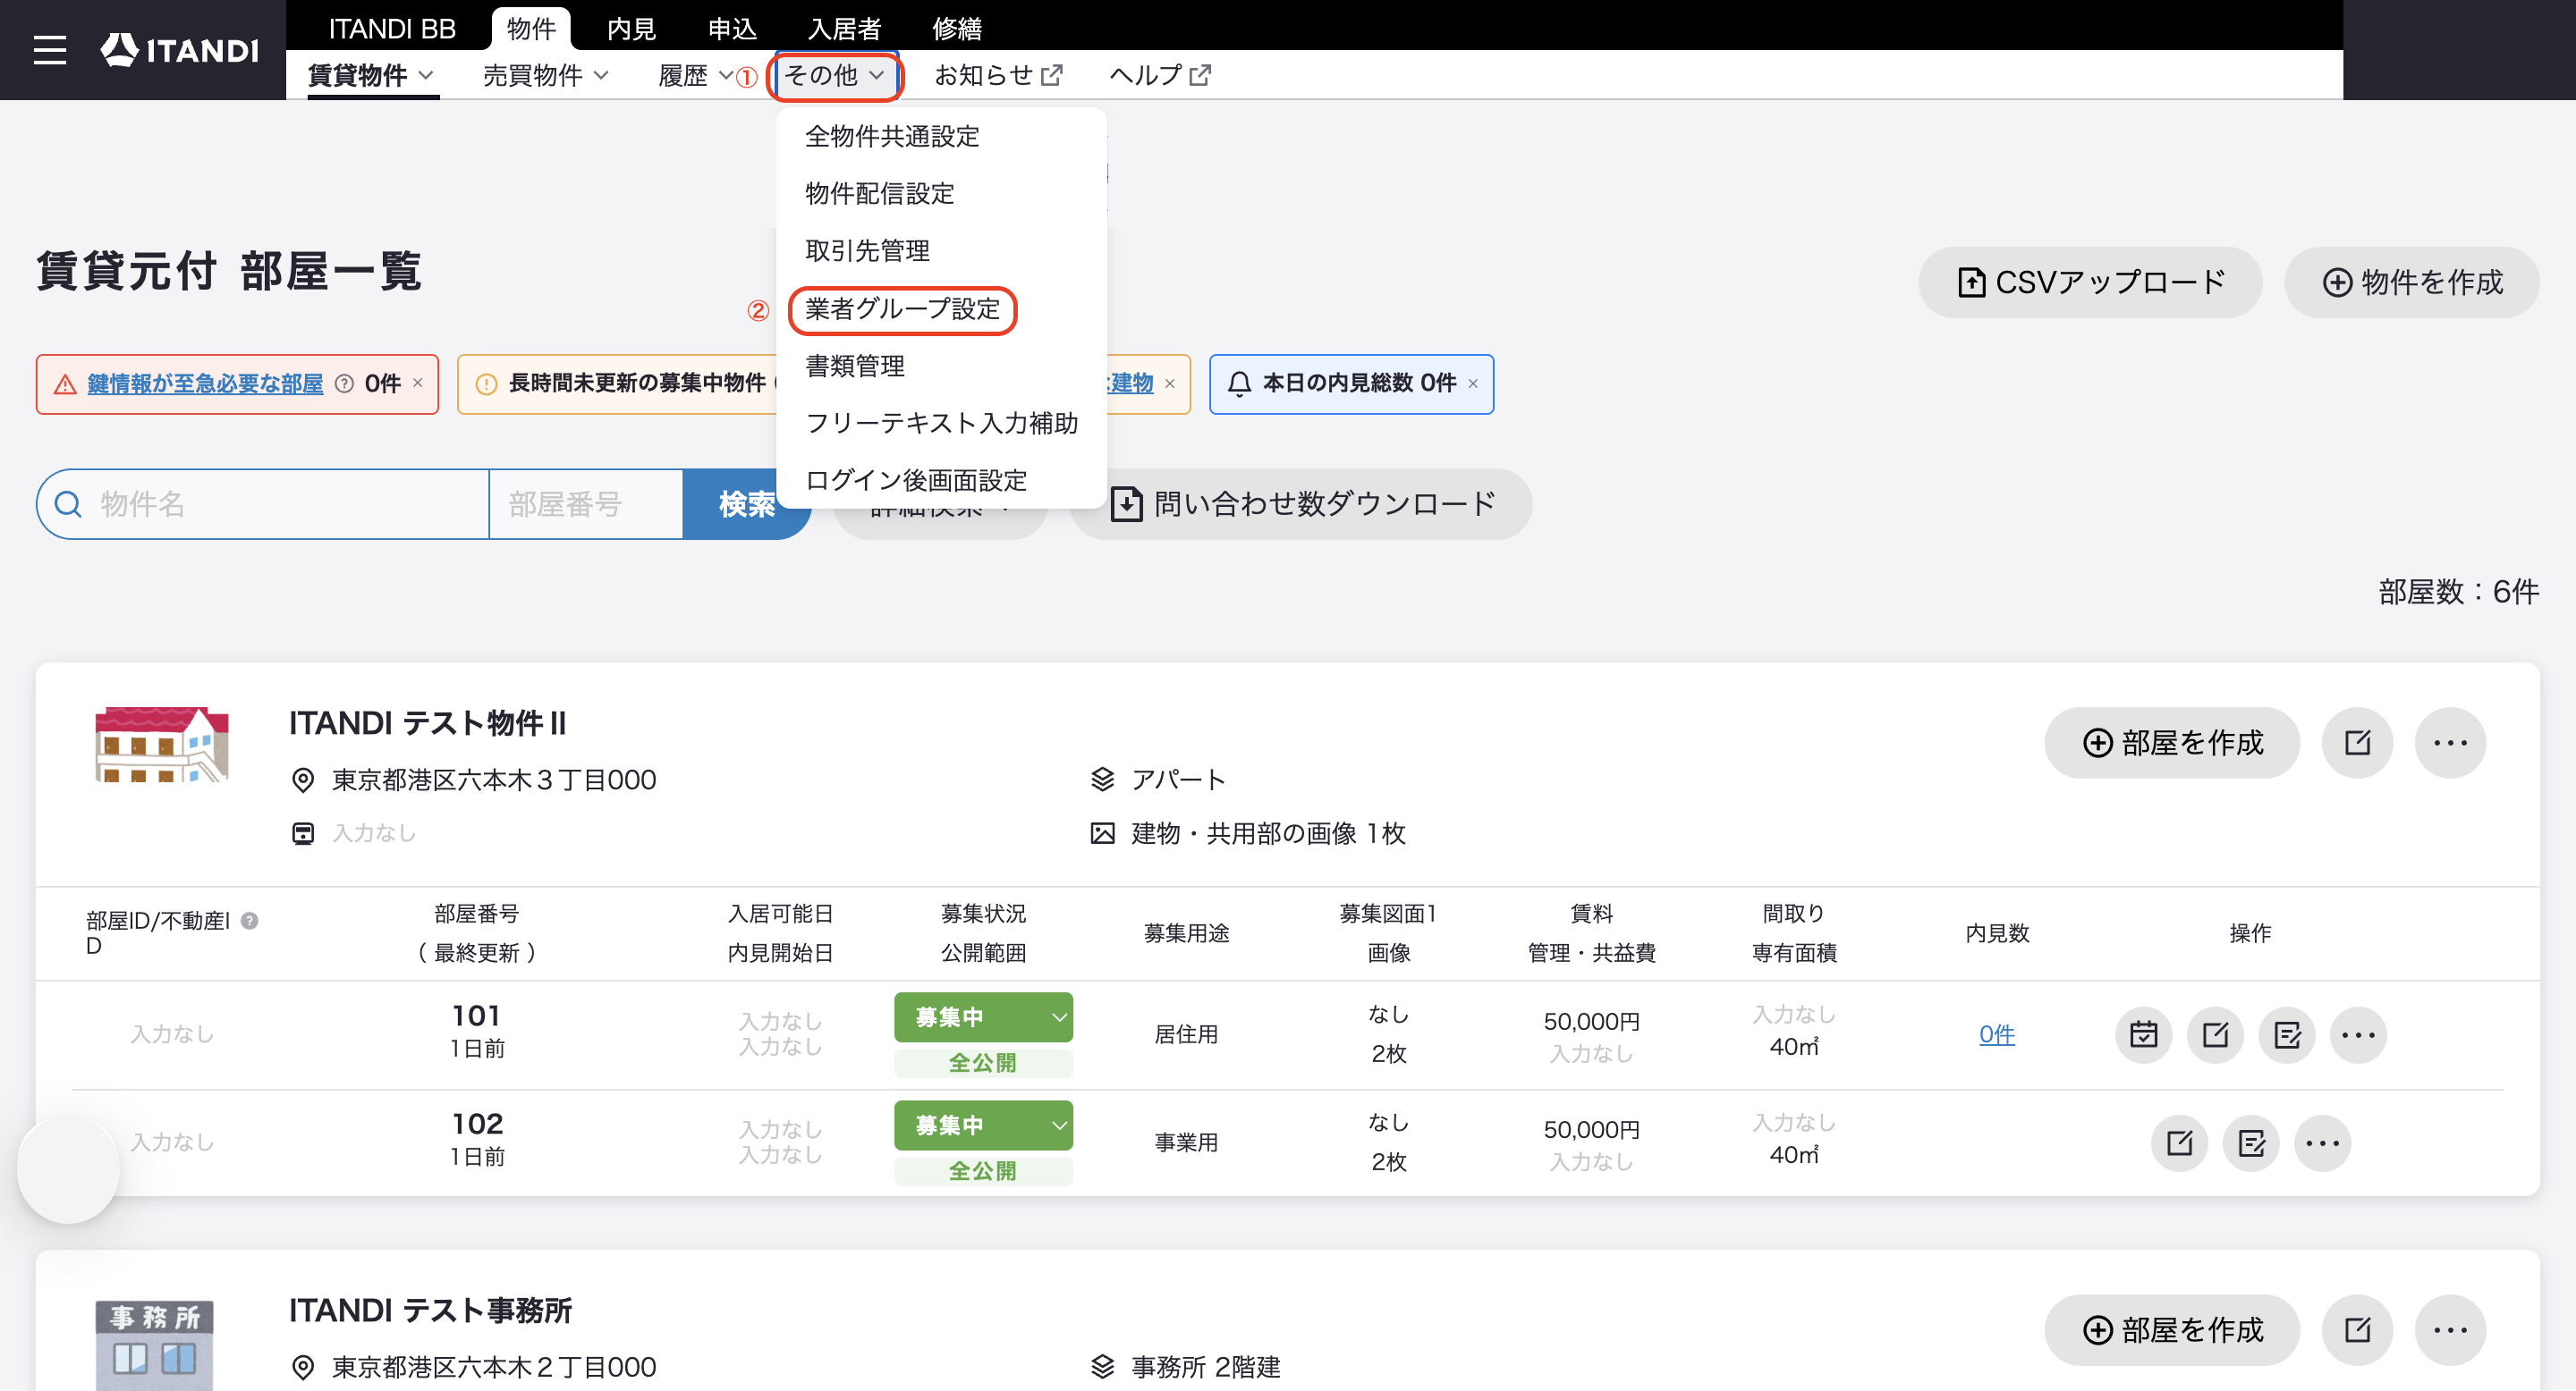2576x1391 pixels.
Task: Click 部屋を作成 for ITANDI テスト物件 II
Action: point(2172,743)
